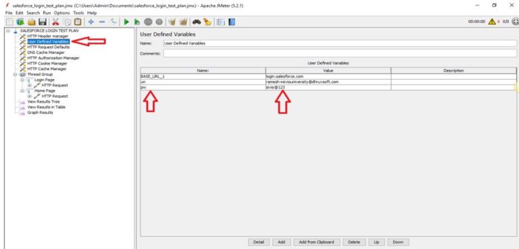The image size is (519, 249).
Task: Click the Shutdown test icon
Action: pos(159,22)
